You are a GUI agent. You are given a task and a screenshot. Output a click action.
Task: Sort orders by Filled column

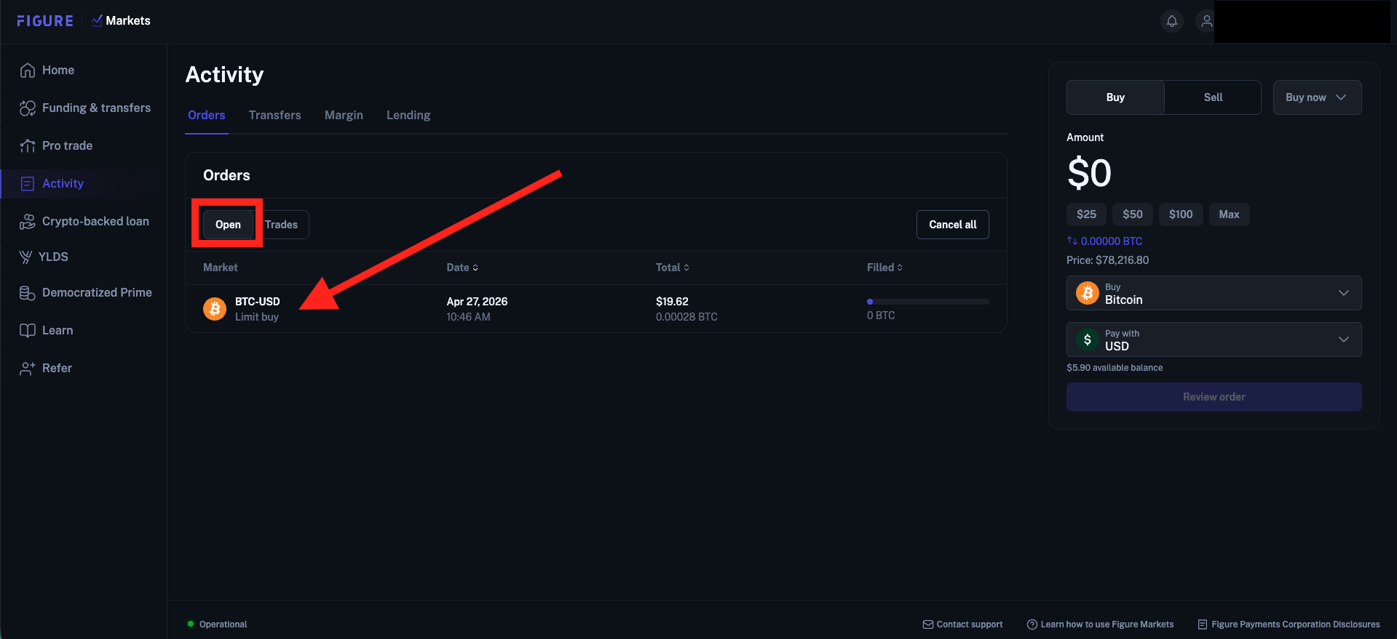(884, 268)
